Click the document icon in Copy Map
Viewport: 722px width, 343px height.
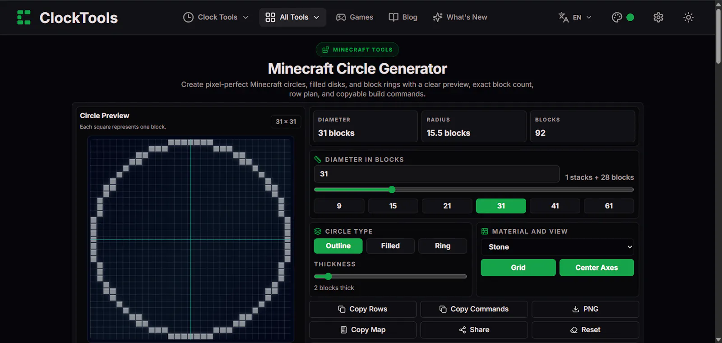(343, 330)
